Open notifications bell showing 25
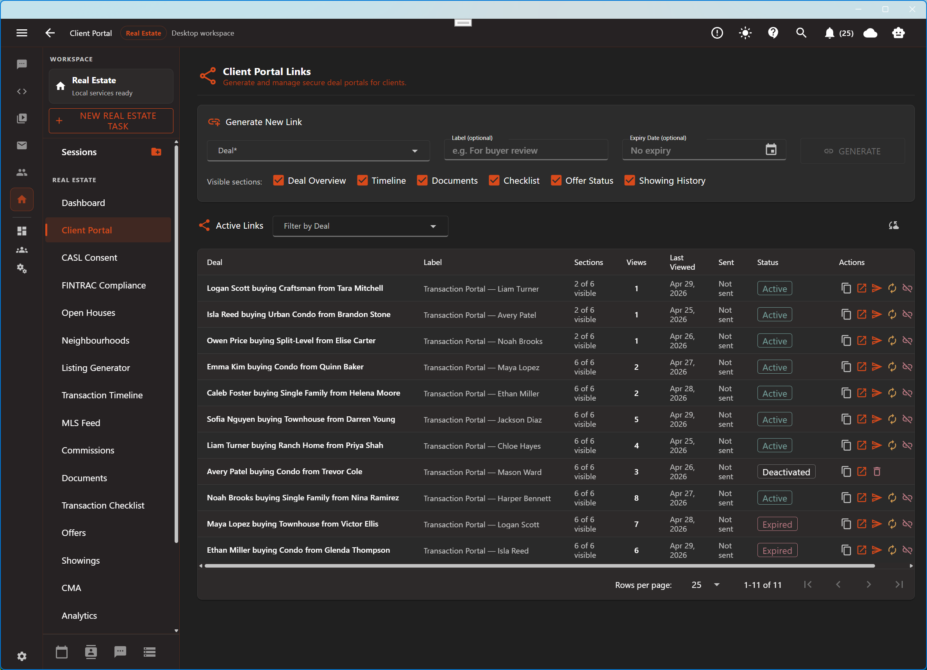 [839, 33]
